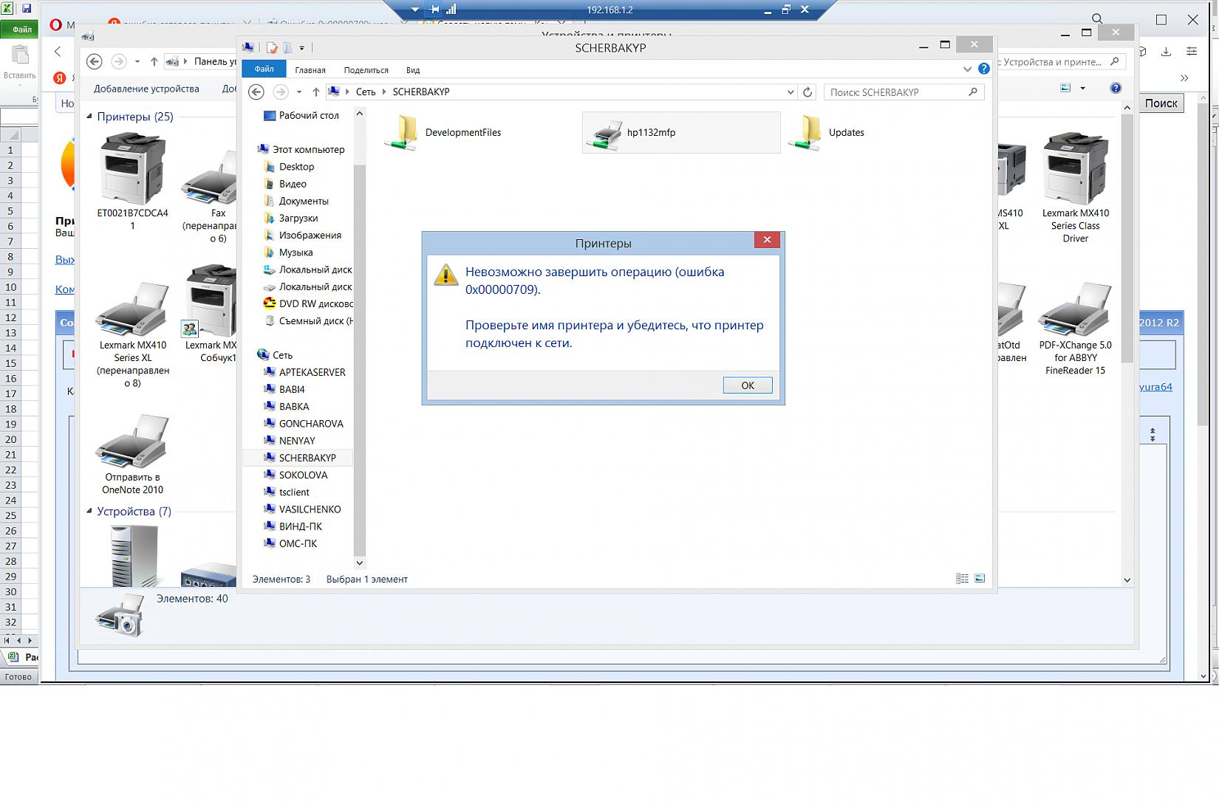Click OK in the Принтеры error dialog
This screenshot has height=804, width=1219.
747,385
